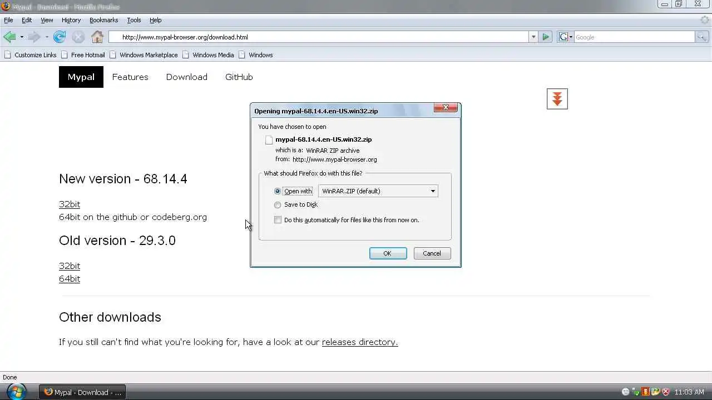Click the 11:03 AM system clock

[689, 392]
